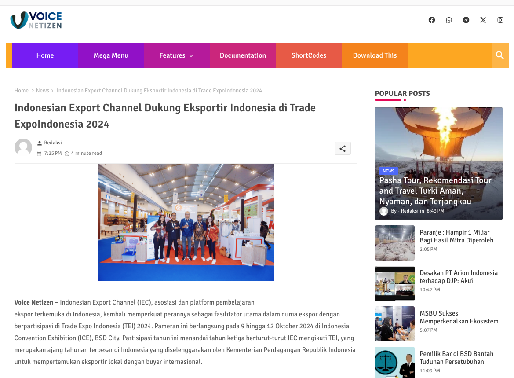The height and width of the screenshot is (378, 514).
Task: Expand the Features menu chevron
Action: tap(191, 56)
